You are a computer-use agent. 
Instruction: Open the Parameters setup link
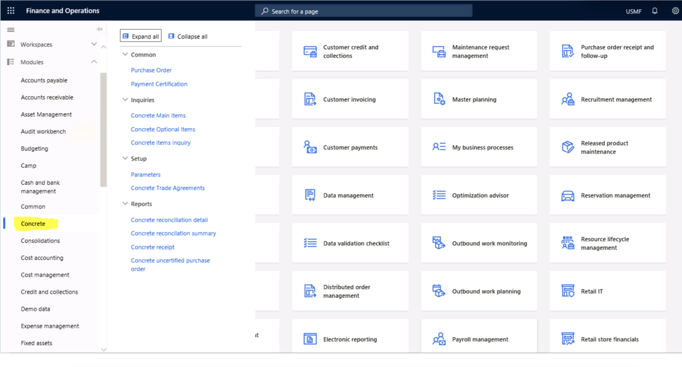[x=146, y=175]
